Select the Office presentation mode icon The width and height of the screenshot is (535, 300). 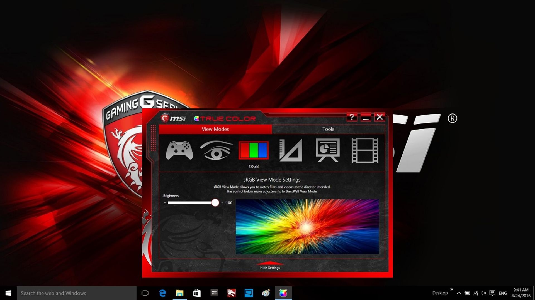(328, 150)
